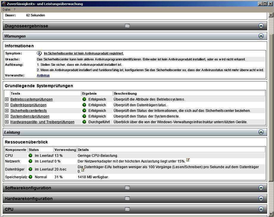The height and width of the screenshot is (217, 274).
Task: Click the info symptom icon in Informationen
Action: (x=39, y=53)
